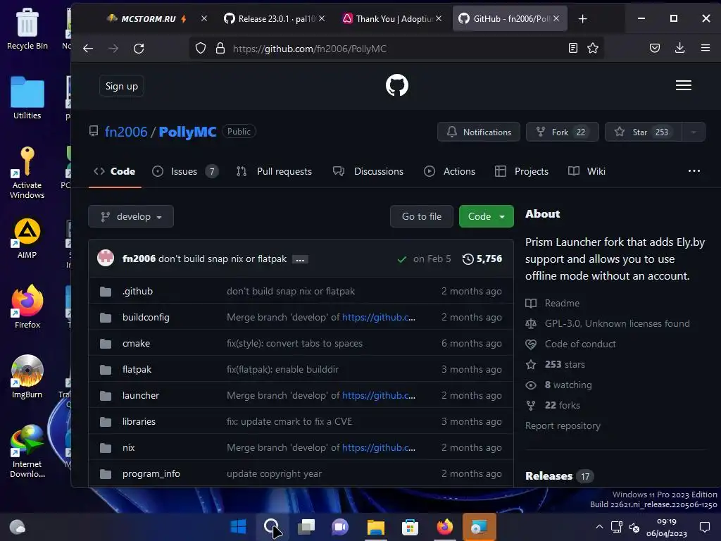The height and width of the screenshot is (541, 721).
Task: Show hidden system tray icons chevron
Action: (599, 527)
